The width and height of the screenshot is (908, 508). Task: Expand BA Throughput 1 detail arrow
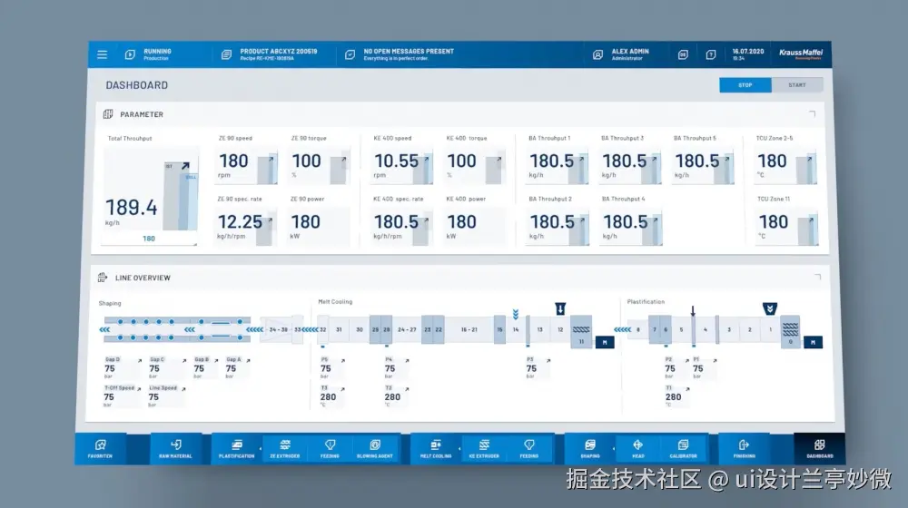pyautogui.click(x=582, y=159)
